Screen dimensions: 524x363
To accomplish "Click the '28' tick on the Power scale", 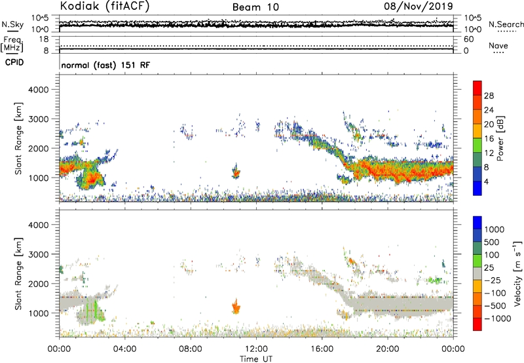I will click(x=489, y=96).
